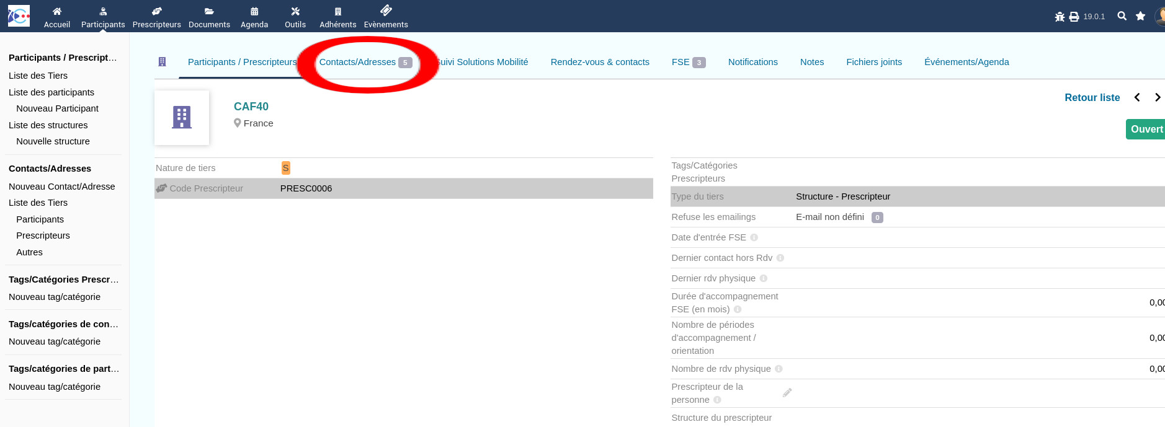Click the CAF40 building thumbnail
Screen dimensions: 1165x427
(x=182, y=117)
